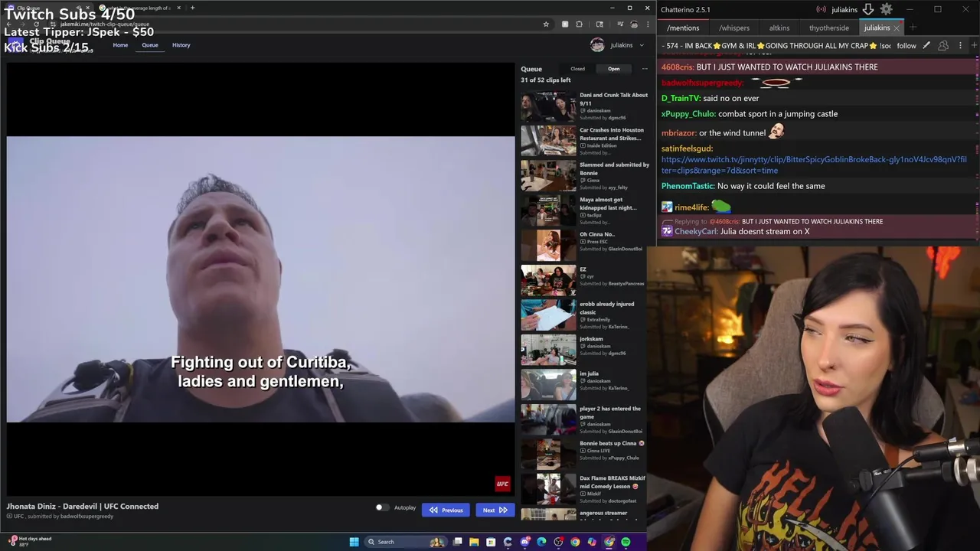
Task: Click username satinfeelsgud in chat
Action: (687, 148)
